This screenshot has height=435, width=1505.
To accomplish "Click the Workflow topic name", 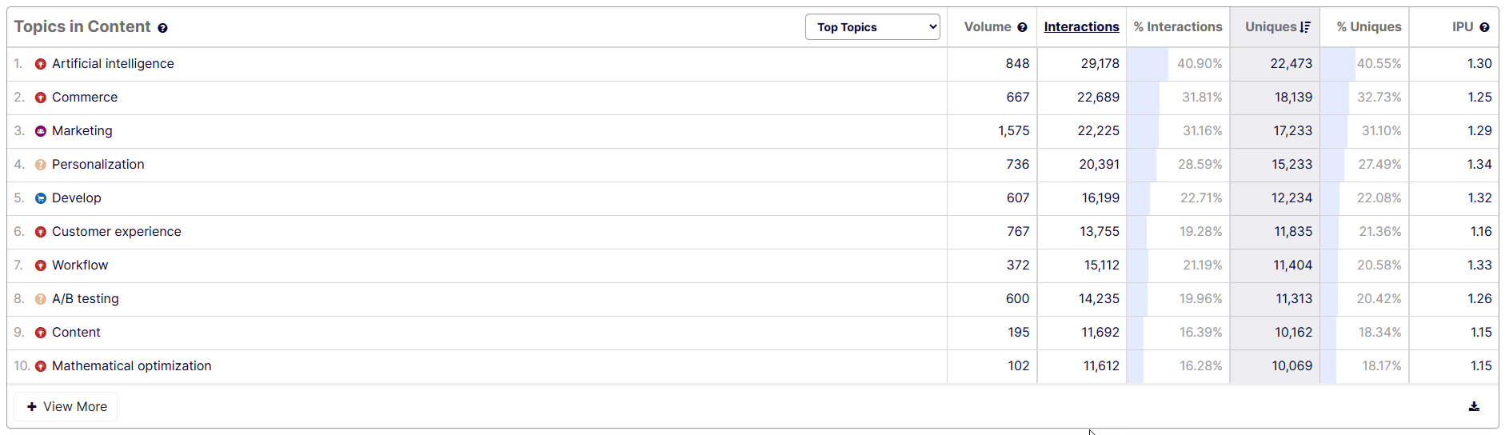I will [x=80, y=265].
